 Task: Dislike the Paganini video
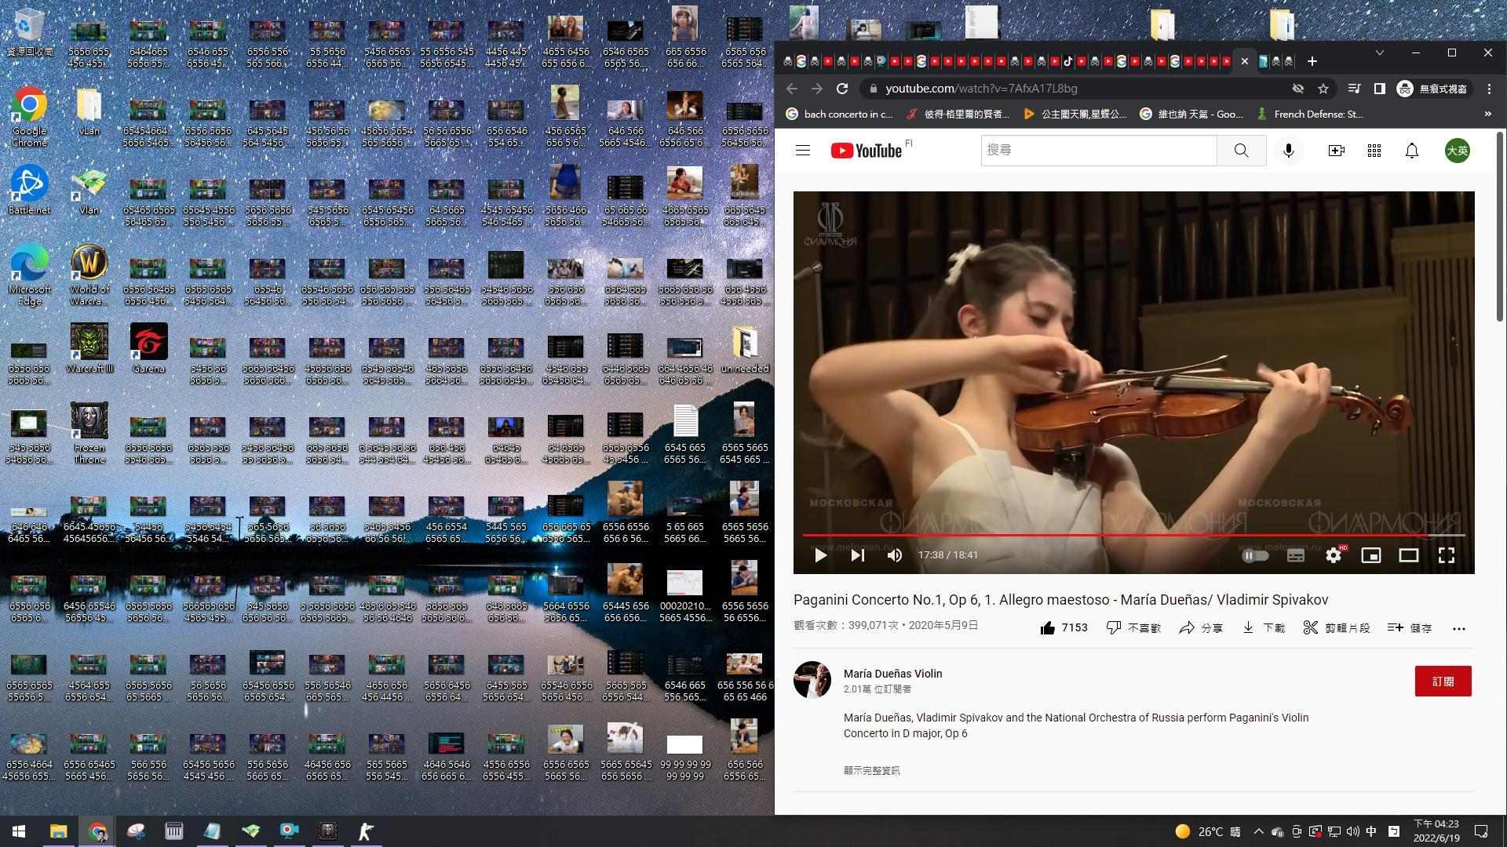point(1133,627)
